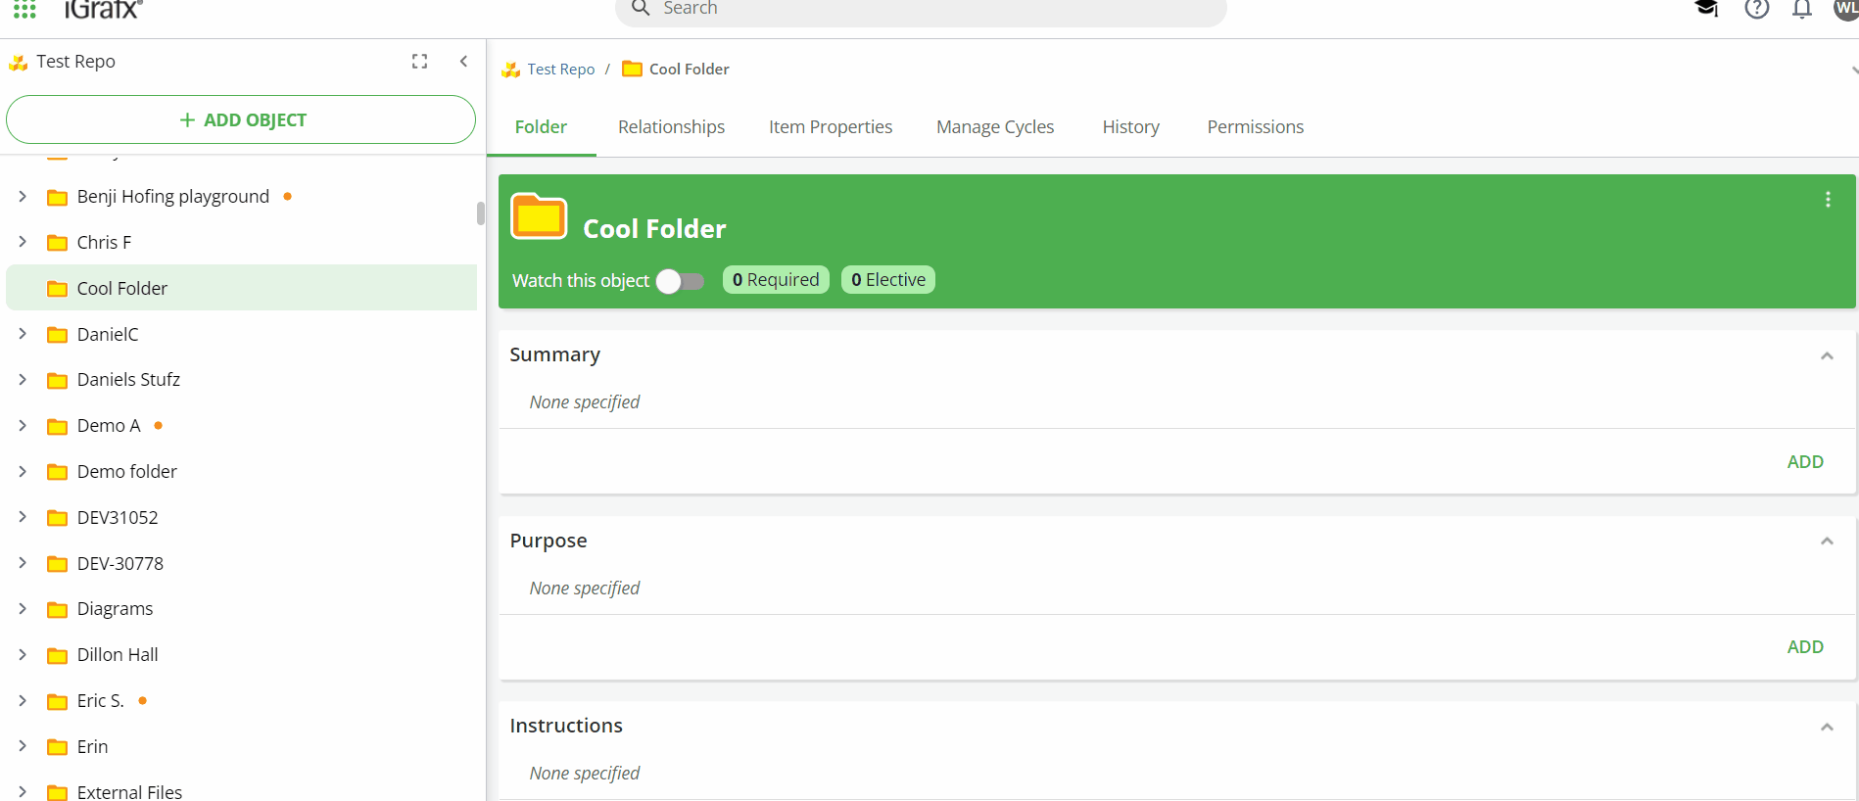Click Test Repo breadcrumb link
This screenshot has width=1859, height=801.
tap(560, 70)
